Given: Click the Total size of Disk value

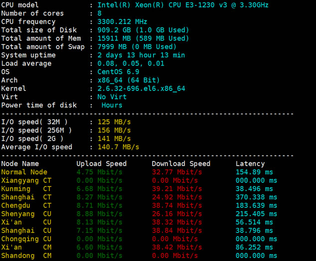Looking at the screenshot, I should (x=143, y=30).
